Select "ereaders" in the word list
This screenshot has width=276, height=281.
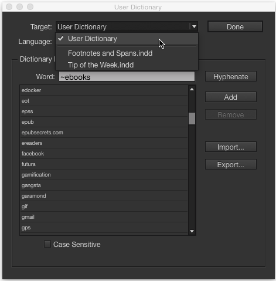[104, 143]
